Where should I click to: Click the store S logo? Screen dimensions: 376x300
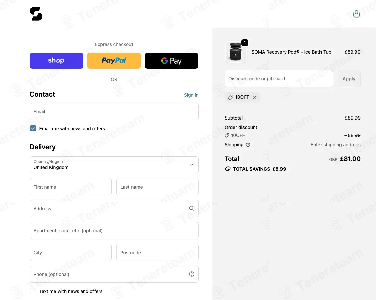(36, 14)
